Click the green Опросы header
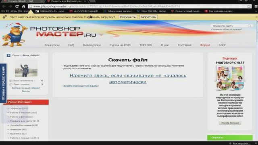The image size is (258, 145). click(230, 138)
